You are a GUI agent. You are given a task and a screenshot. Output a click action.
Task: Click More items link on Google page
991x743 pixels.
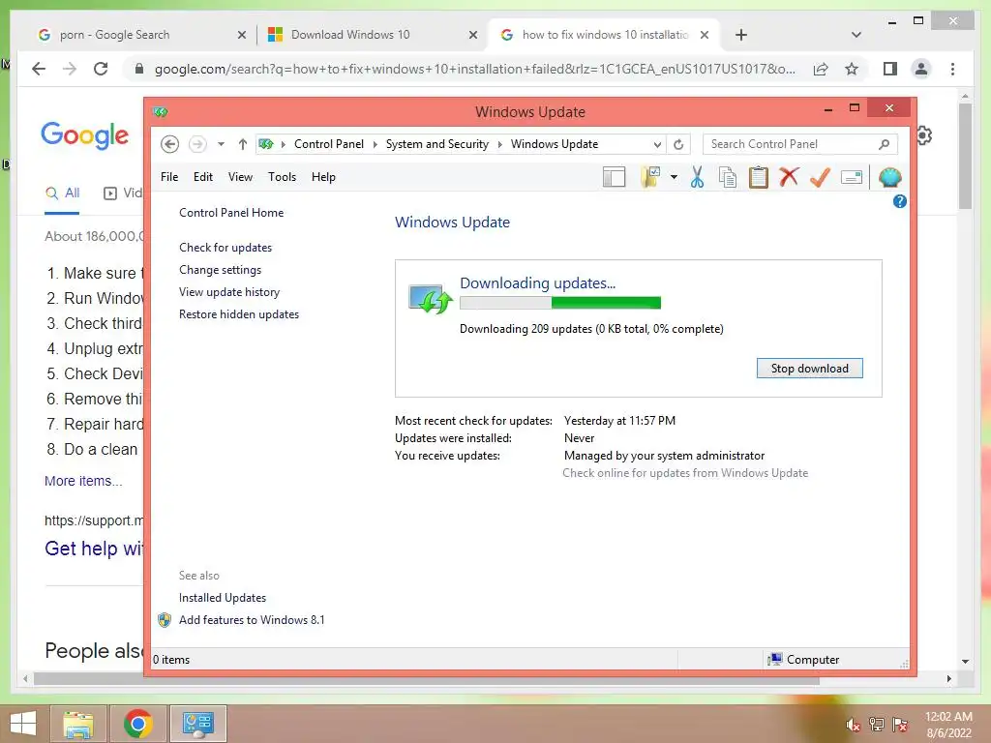(x=83, y=481)
